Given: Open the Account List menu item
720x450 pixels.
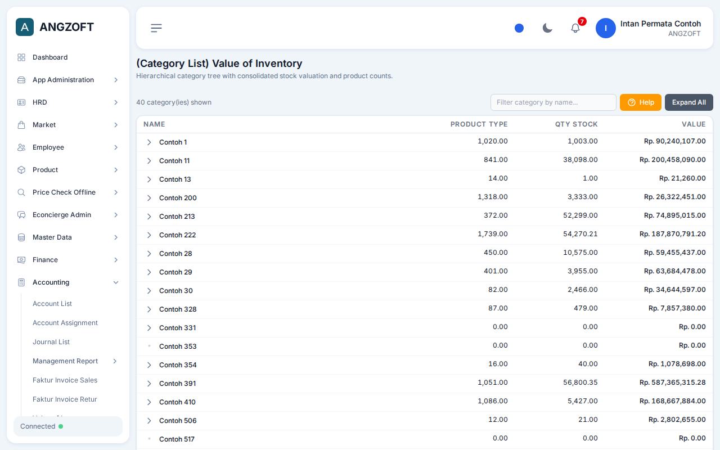Looking at the screenshot, I should pos(52,304).
